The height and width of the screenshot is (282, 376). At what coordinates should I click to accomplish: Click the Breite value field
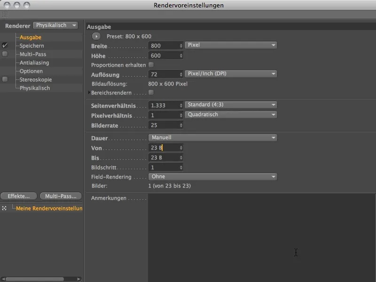tap(164, 46)
